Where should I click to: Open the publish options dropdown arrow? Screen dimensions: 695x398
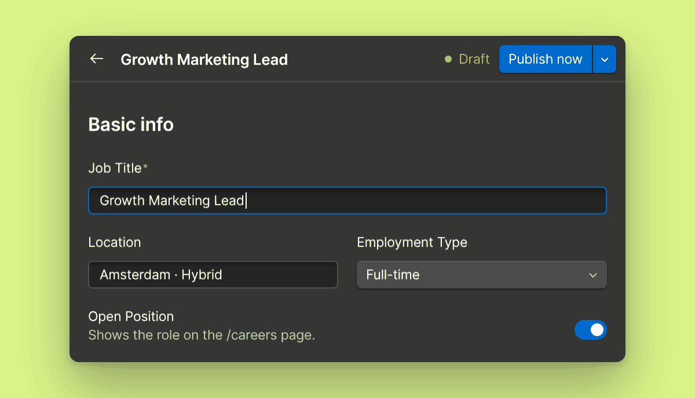pos(605,59)
